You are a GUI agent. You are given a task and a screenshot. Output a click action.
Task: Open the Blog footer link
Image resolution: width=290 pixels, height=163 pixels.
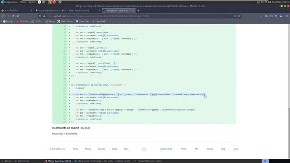(223, 149)
